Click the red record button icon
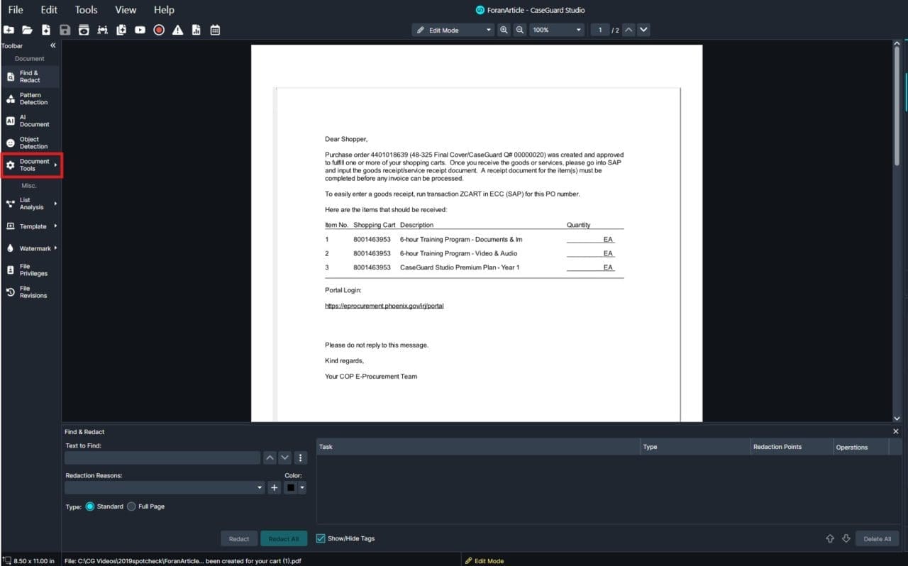 159,30
